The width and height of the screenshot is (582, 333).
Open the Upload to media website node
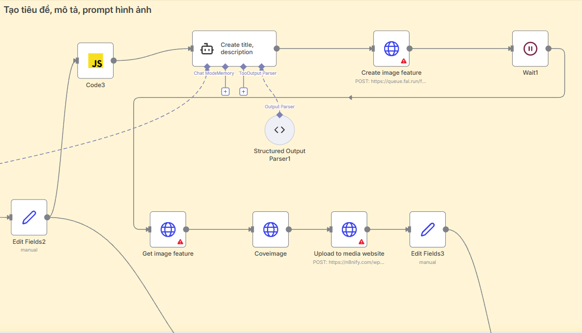349,229
